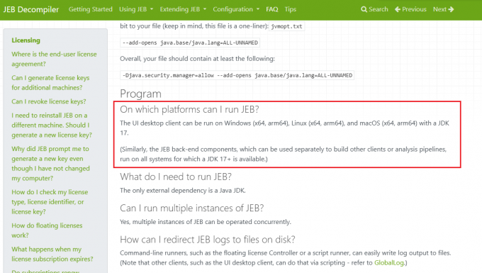Open 'What happens when my license subscription expires?'
Image resolution: width=482 pixels, height=273 pixels.
[x=52, y=254]
